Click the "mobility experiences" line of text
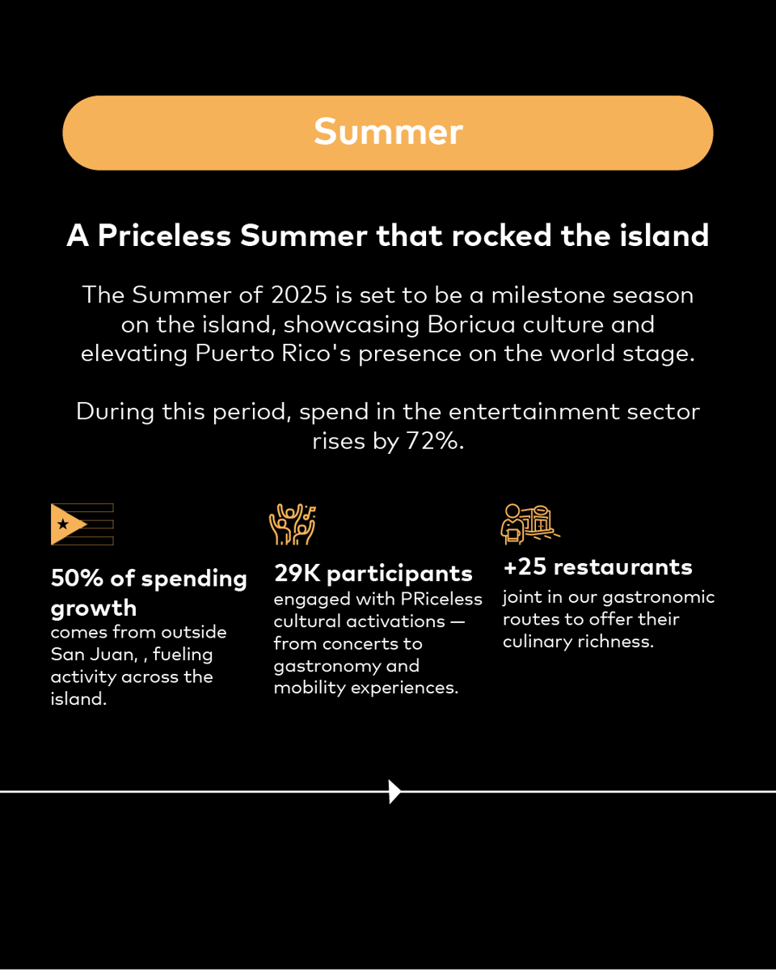776x971 pixels. point(365,688)
